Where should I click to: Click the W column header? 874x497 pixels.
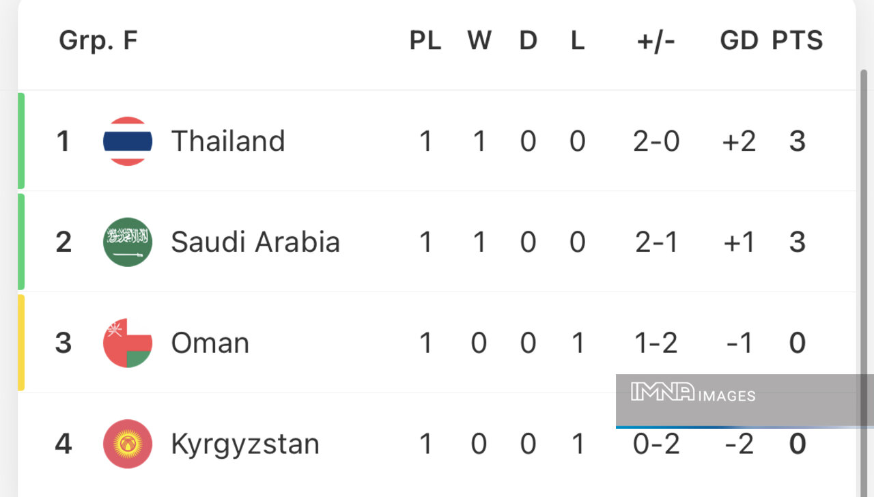tap(479, 40)
